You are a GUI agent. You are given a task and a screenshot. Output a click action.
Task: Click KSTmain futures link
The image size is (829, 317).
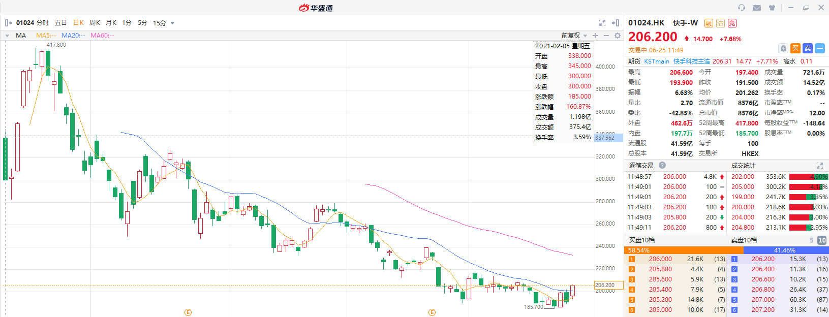657,61
